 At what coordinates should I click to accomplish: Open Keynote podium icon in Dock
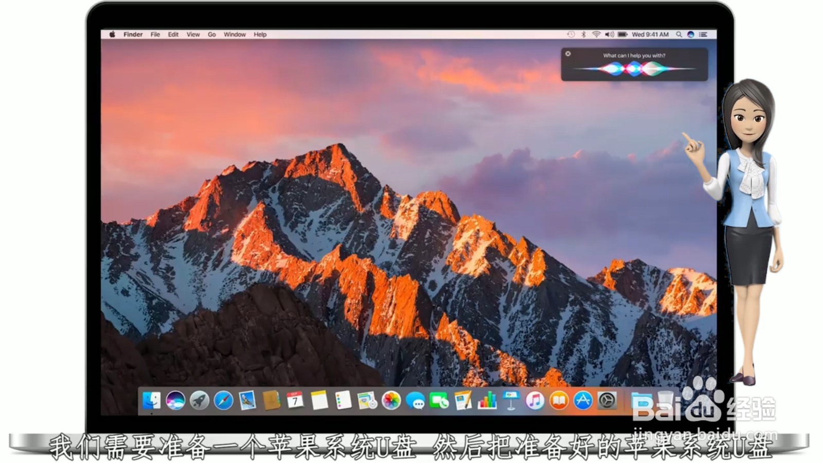click(511, 400)
